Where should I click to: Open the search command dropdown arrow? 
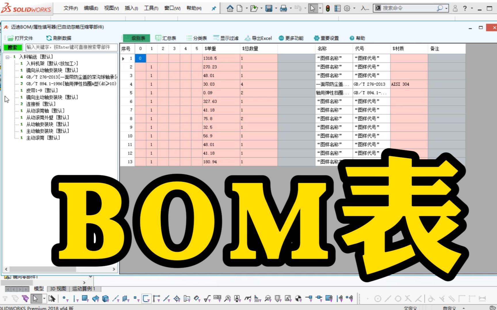(x=446, y=8)
